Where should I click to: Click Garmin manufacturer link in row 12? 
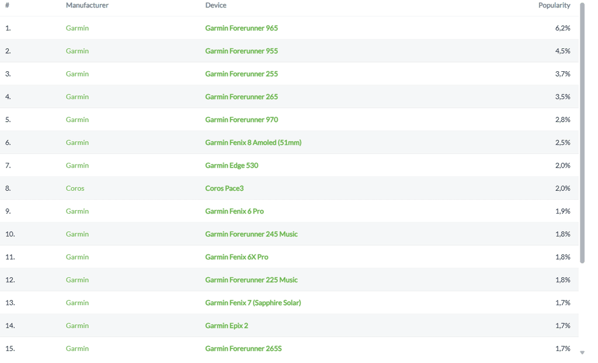pos(77,280)
